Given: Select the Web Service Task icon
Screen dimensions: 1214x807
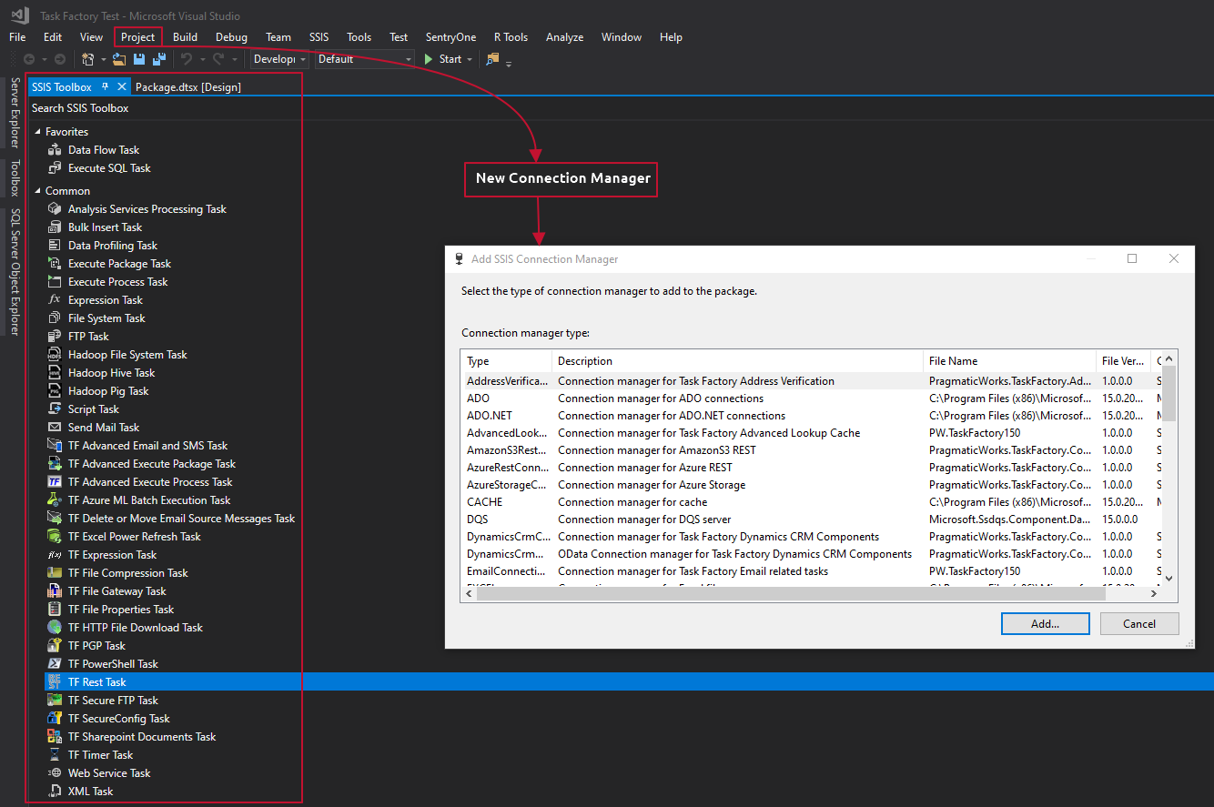Looking at the screenshot, I should 55,772.
